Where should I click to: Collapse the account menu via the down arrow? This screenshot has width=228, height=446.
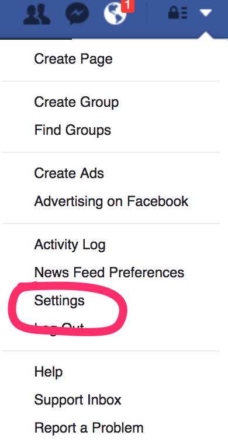(x=205, y=13)
